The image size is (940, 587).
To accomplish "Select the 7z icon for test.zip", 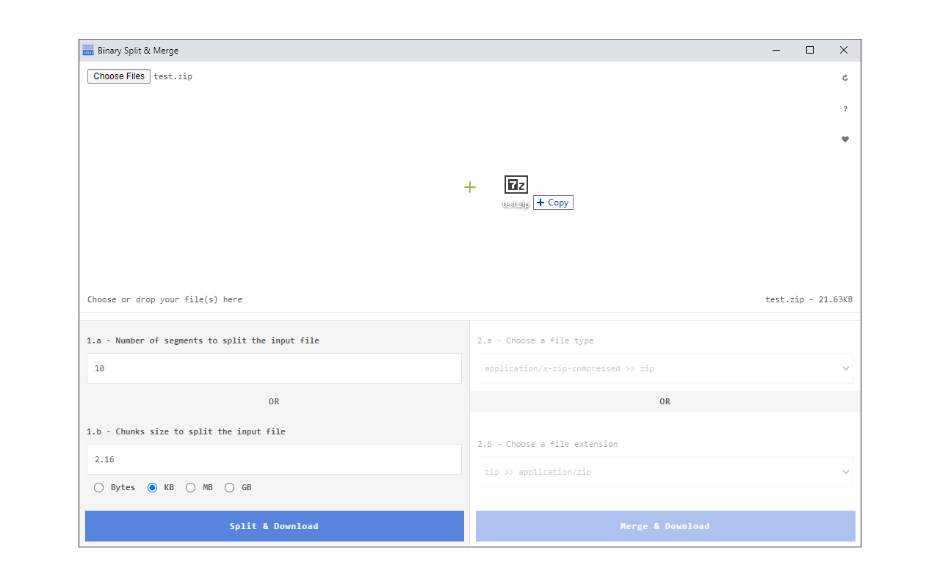I will [x=516, y=185].
